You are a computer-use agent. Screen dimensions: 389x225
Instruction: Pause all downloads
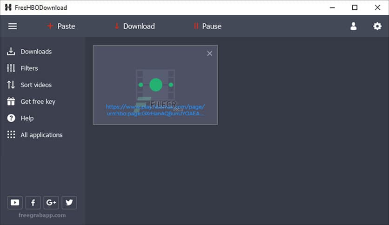[x=208, y=26]
